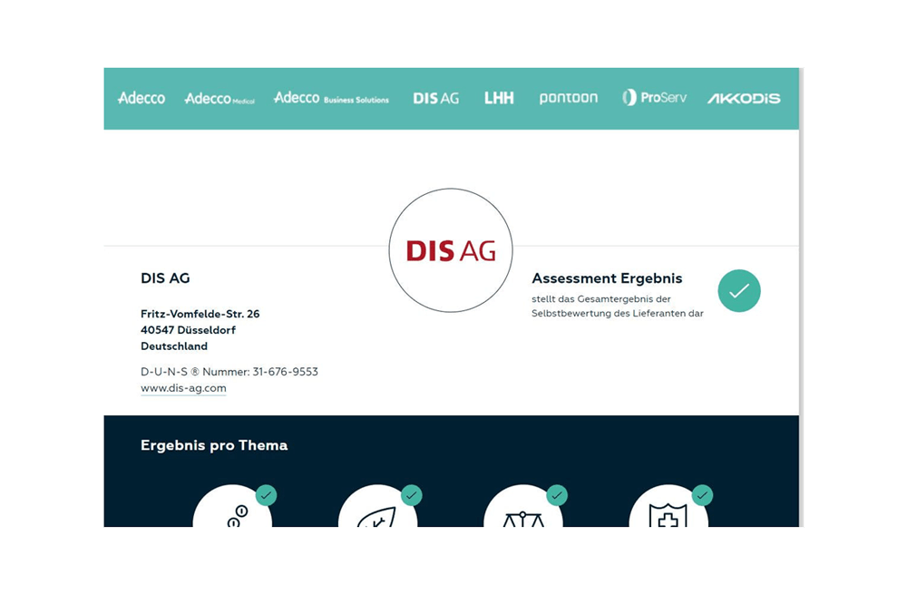
Task: Select the D-U-N-S Nummer 31-676-9553 text
Action: [x=229, y=372]
